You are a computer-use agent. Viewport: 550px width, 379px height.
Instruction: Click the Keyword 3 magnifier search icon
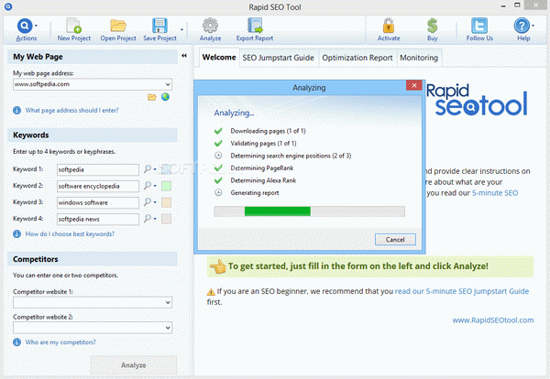pyautogui.click(x=148, y=201)
